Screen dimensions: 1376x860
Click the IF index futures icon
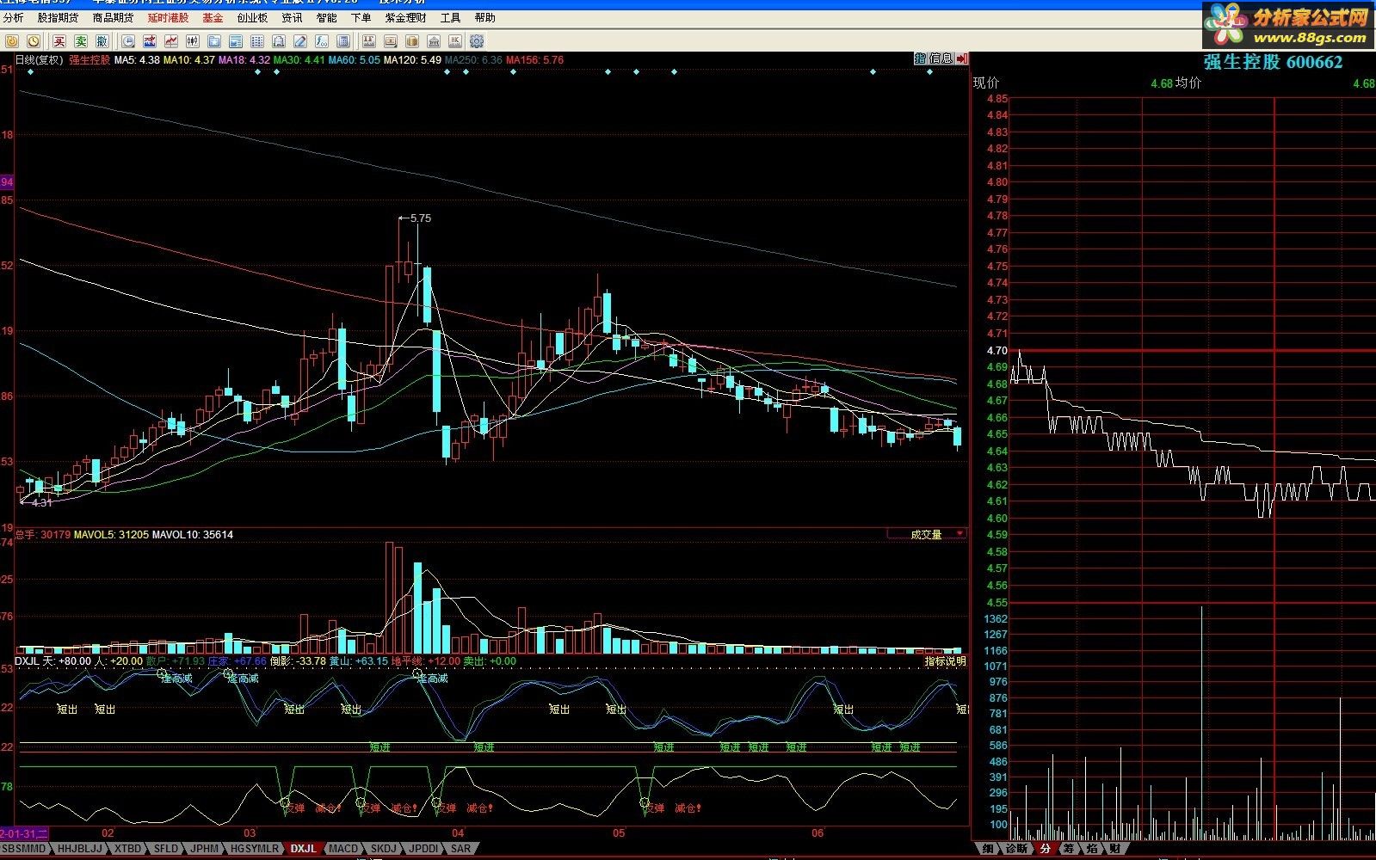[369, 41]
